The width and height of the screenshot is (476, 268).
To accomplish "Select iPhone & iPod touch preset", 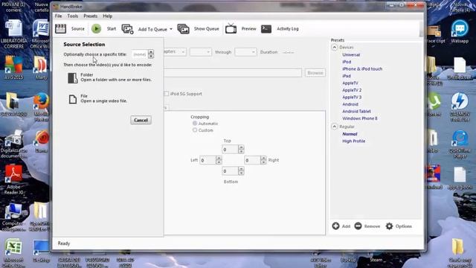I will click(x=362, y=69).
